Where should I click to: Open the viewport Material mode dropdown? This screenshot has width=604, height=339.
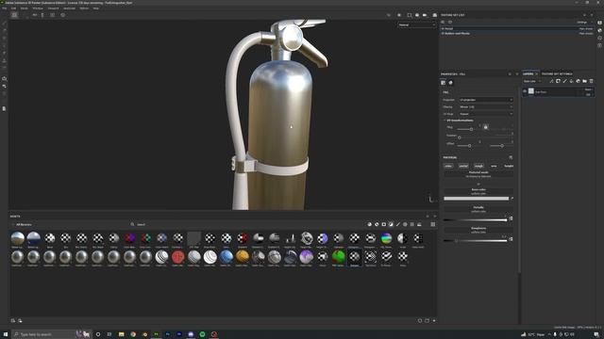(416, 25)
